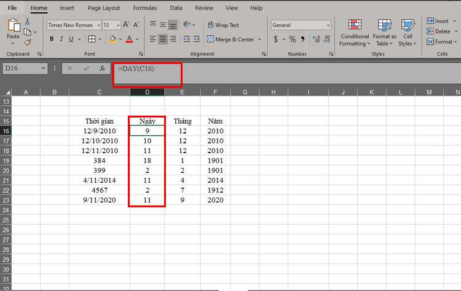This screenshot has height=291, width=461.
Task: Click Insert Function fx icon
Action: tap(102, 68)
